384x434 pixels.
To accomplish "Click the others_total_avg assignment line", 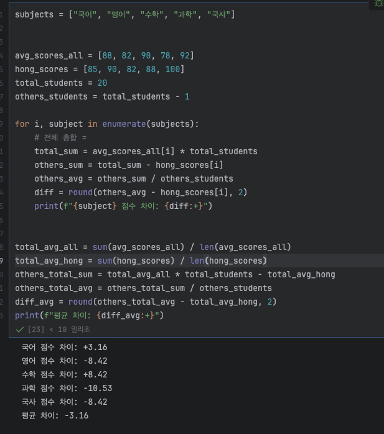I will tap(144, 288).
